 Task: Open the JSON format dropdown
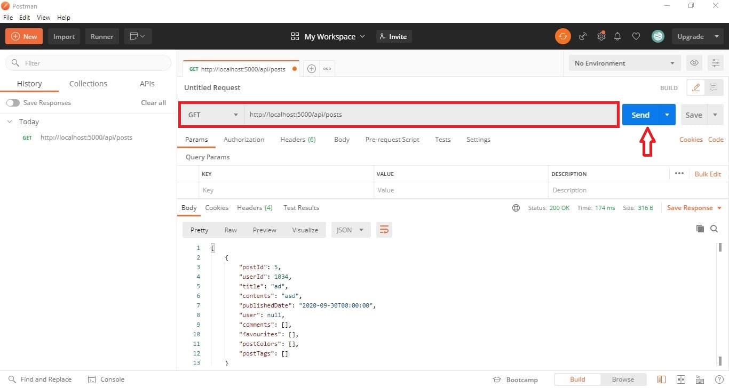(x=351, y=230)
